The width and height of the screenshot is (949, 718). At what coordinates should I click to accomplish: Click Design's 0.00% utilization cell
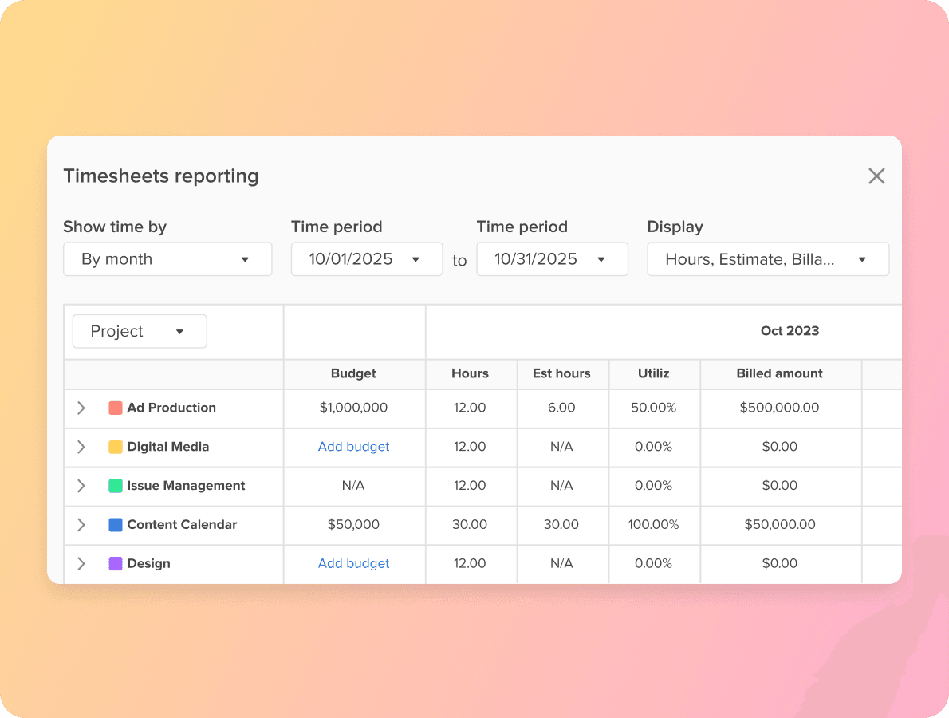[654, 563]
